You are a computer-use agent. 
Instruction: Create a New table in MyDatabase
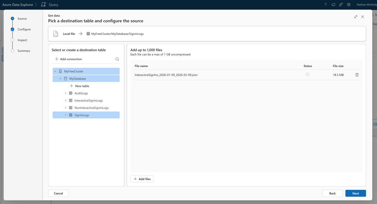tap(80, 86)
